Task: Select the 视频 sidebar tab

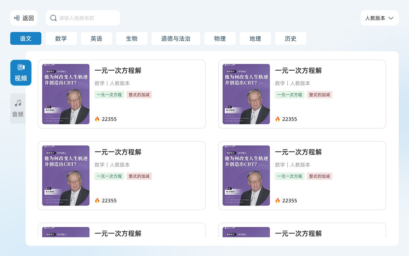Action: [x=21, y=73]
